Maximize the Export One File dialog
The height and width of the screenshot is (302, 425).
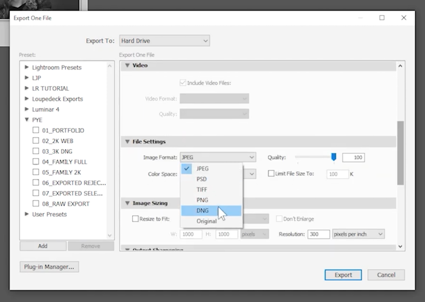click(382, 18)
